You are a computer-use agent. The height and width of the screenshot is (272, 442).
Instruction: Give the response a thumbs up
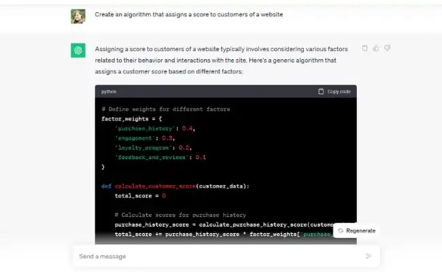(x=376, y=48)
